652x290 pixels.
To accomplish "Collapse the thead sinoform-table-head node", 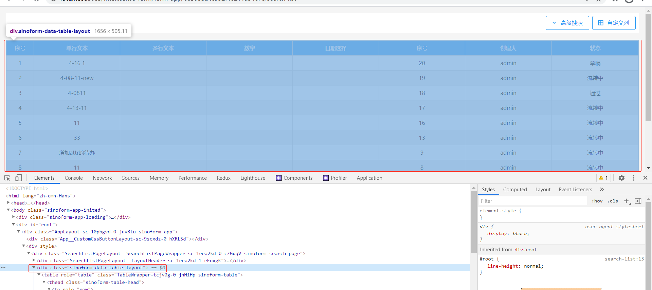I will coord(44,282).
